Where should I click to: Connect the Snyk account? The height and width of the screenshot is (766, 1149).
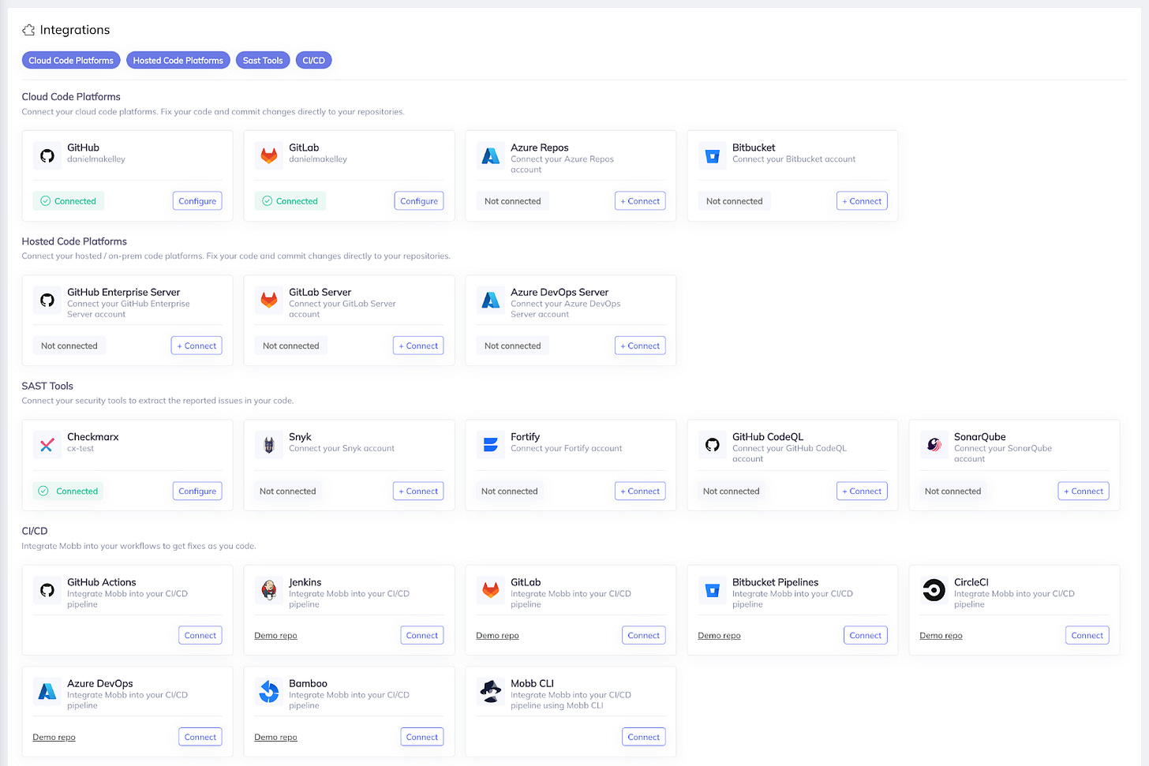pyautogui.click(x=418, y=491)
